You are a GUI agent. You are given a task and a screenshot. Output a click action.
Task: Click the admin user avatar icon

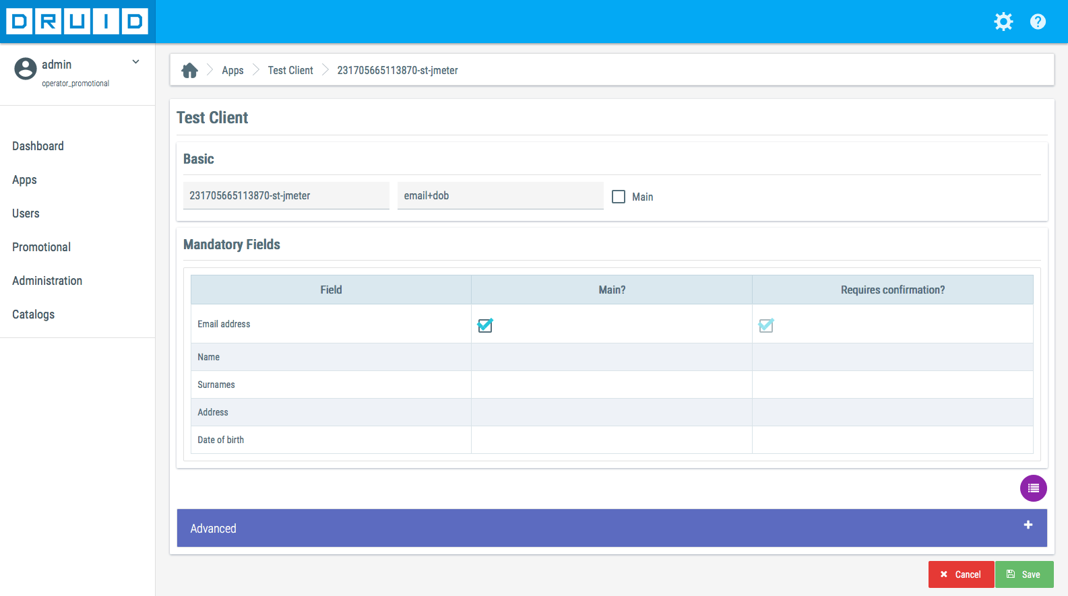tap(26, 69)
